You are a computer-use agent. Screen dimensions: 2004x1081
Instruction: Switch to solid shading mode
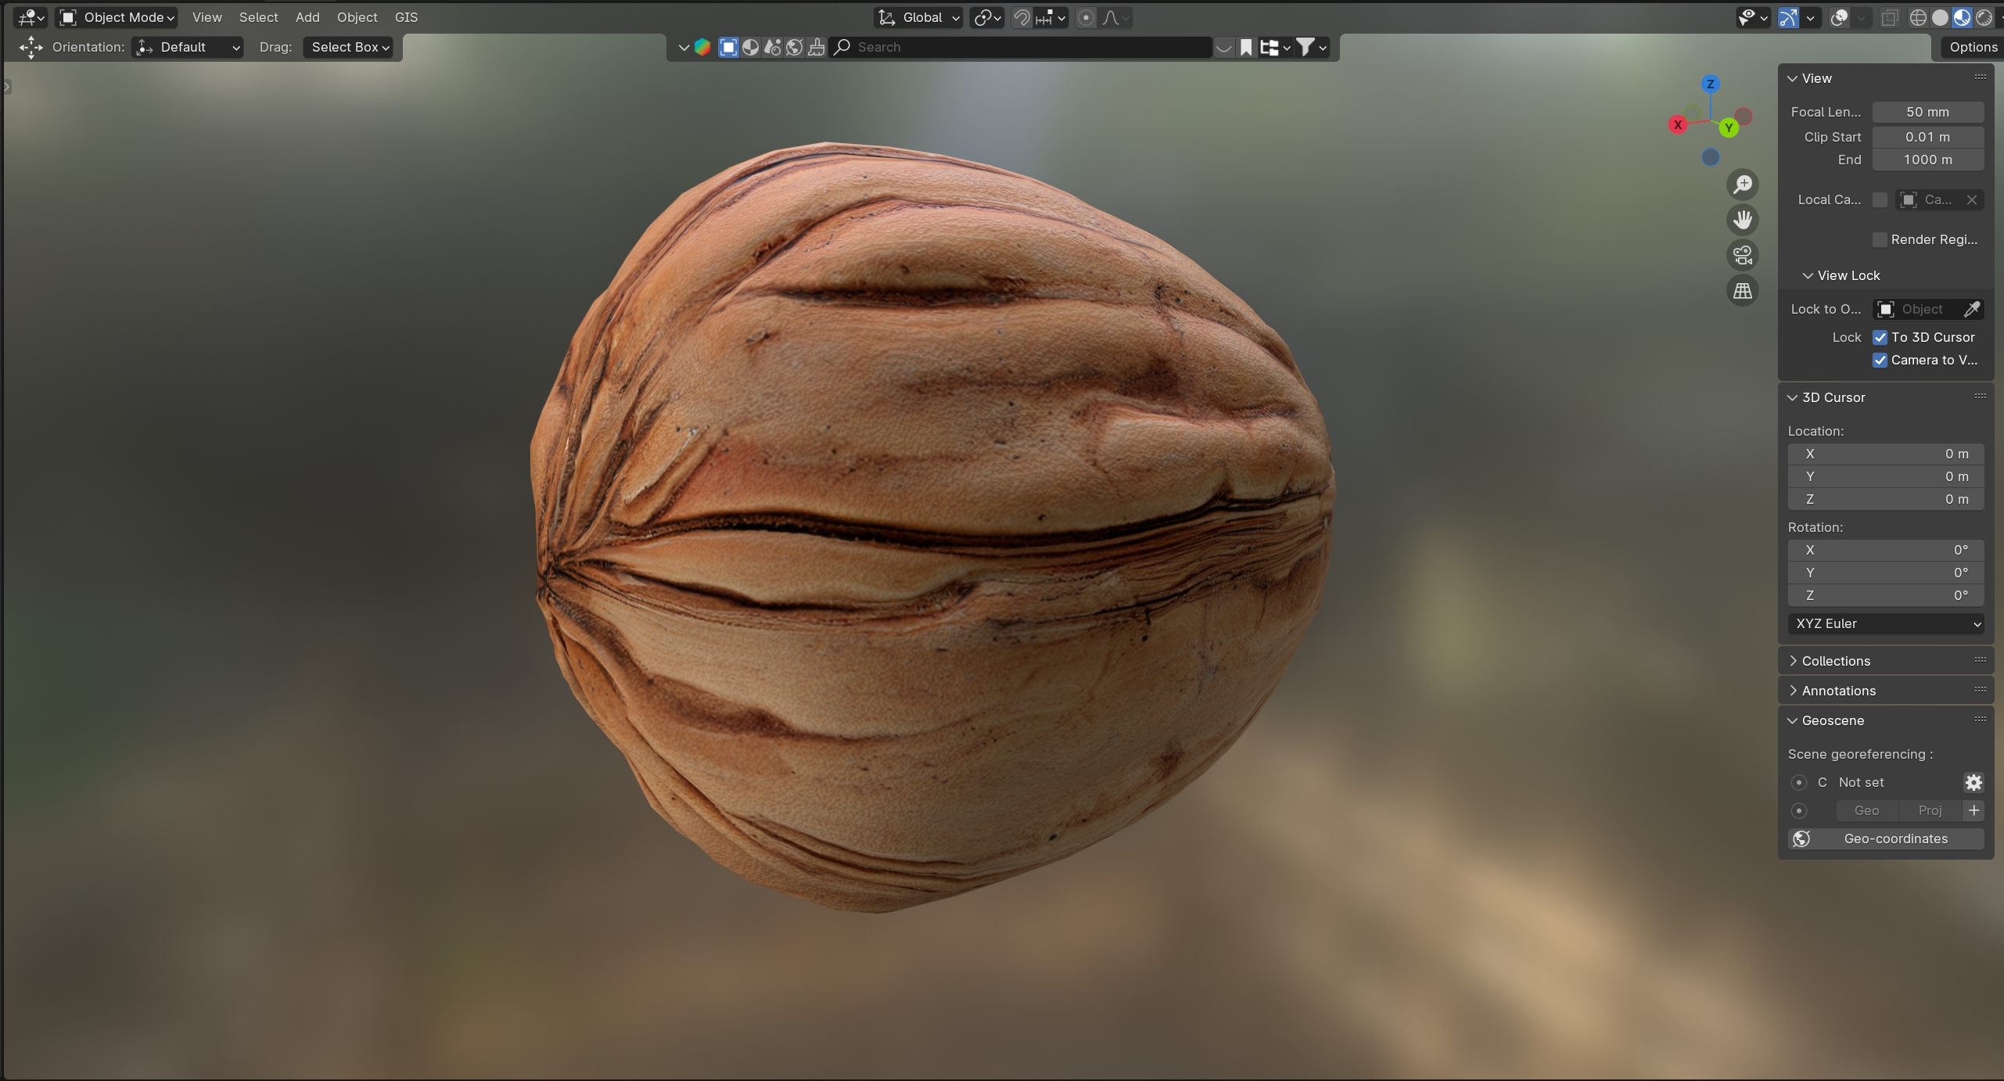coord(1940,17)
